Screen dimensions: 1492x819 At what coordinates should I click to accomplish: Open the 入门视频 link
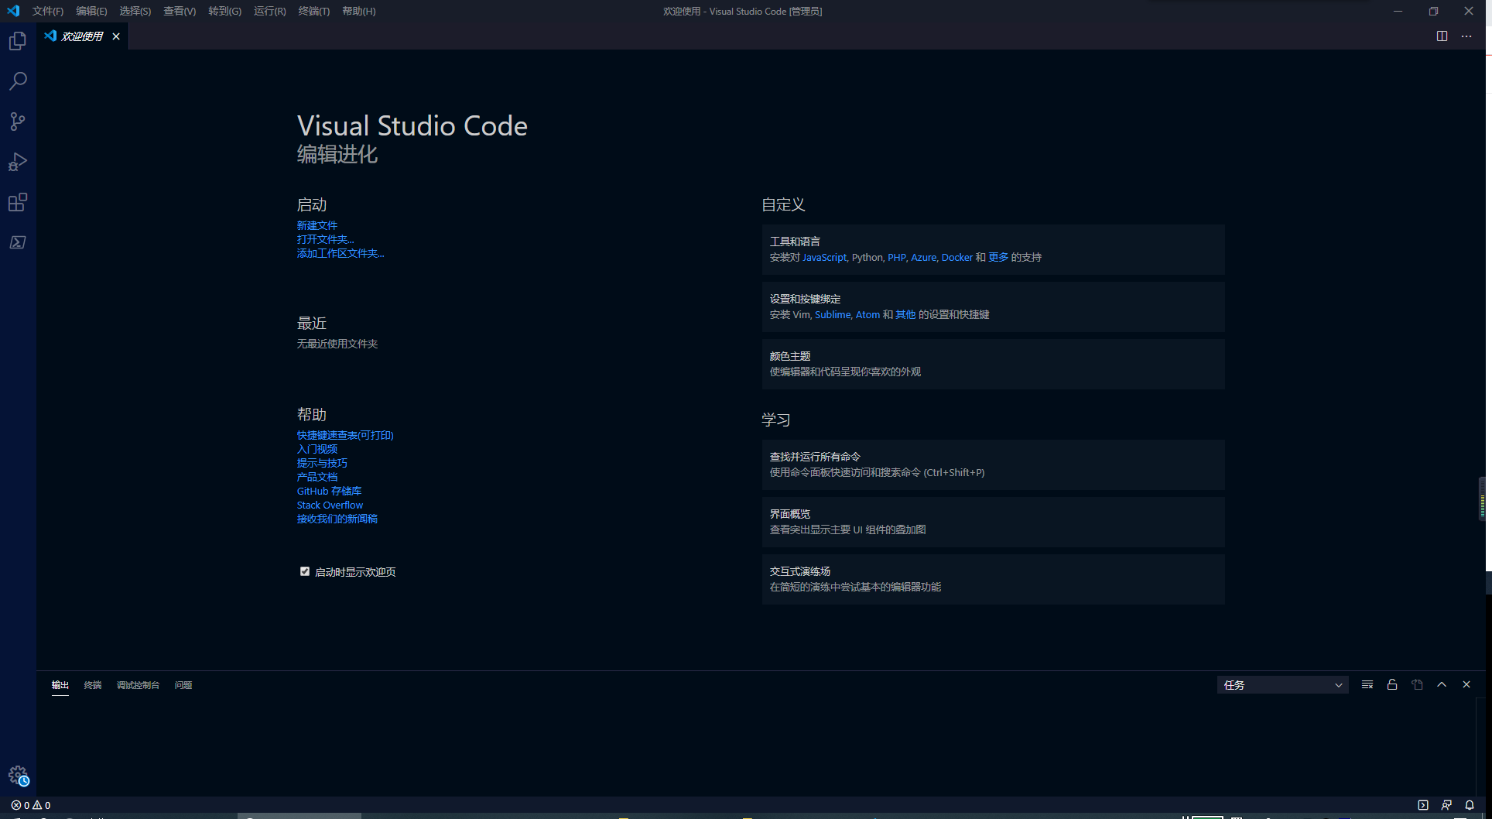coord(317,449)
